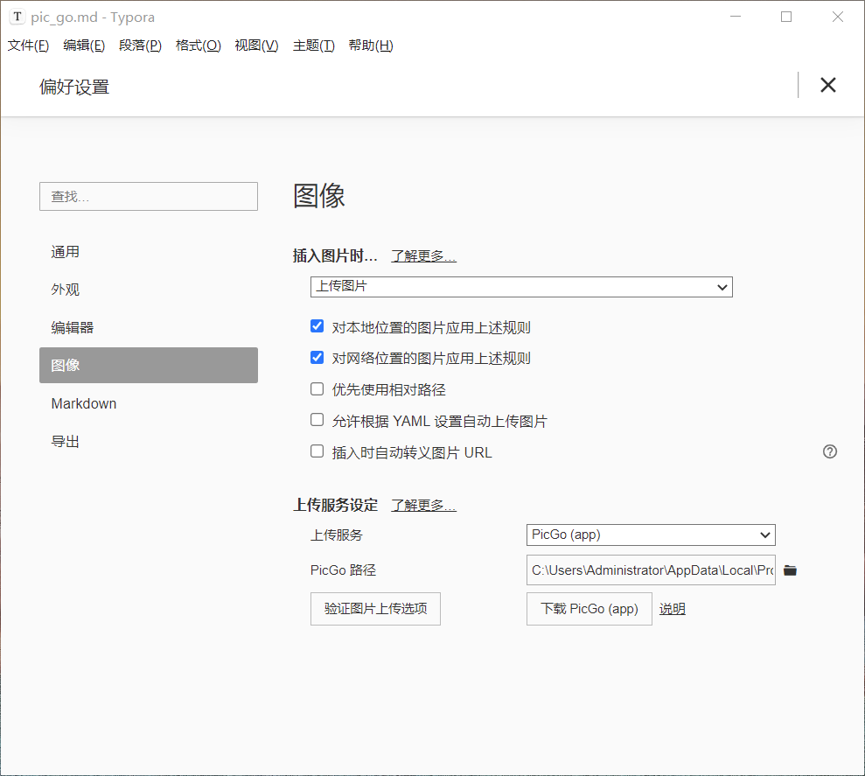Open the help question mark icon
865x776 pixels.
[830, 451]
